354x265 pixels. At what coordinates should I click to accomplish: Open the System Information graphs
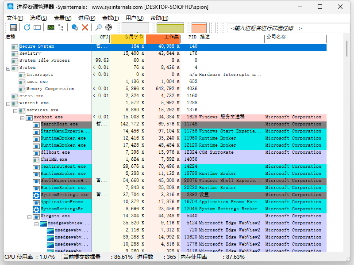point(50,27)
